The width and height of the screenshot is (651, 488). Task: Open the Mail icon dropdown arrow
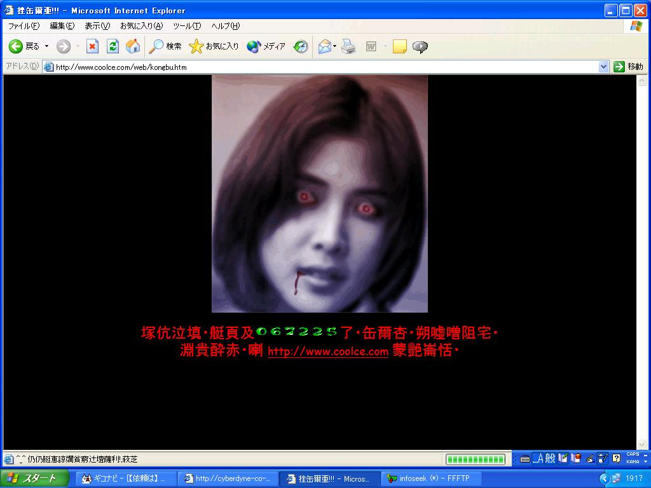(334, 46)
